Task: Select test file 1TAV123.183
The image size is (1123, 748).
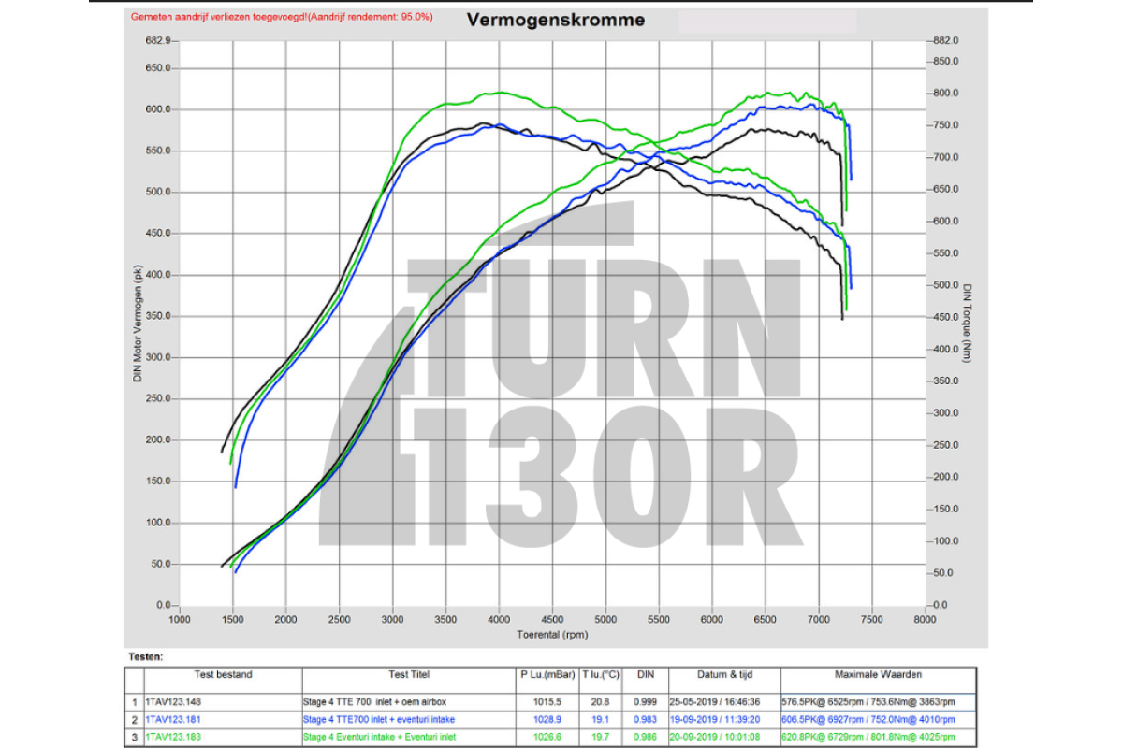Action: (173, 737)
